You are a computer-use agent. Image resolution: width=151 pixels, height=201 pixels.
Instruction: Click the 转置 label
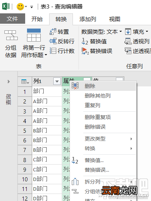pyautogui.click(x=63, y=32)
